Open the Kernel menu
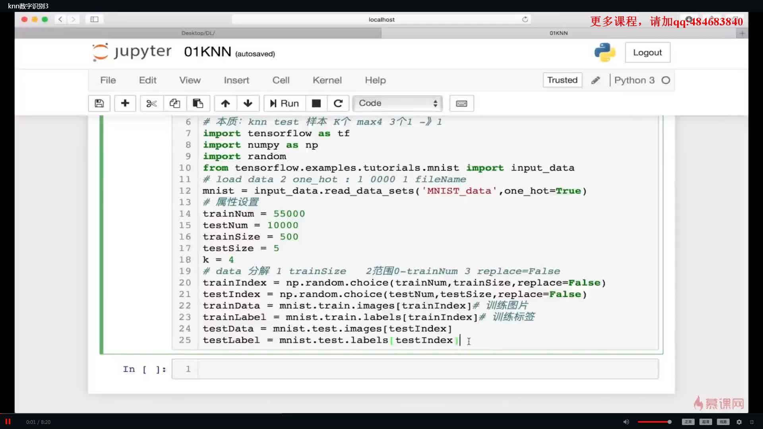The width and height of the screenshot is (763, 429). pos(327,79)
